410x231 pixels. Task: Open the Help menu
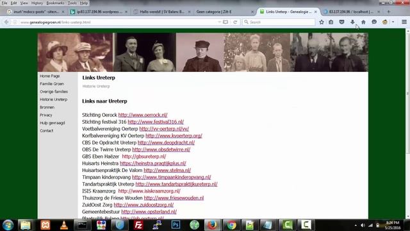click(84, 3)
